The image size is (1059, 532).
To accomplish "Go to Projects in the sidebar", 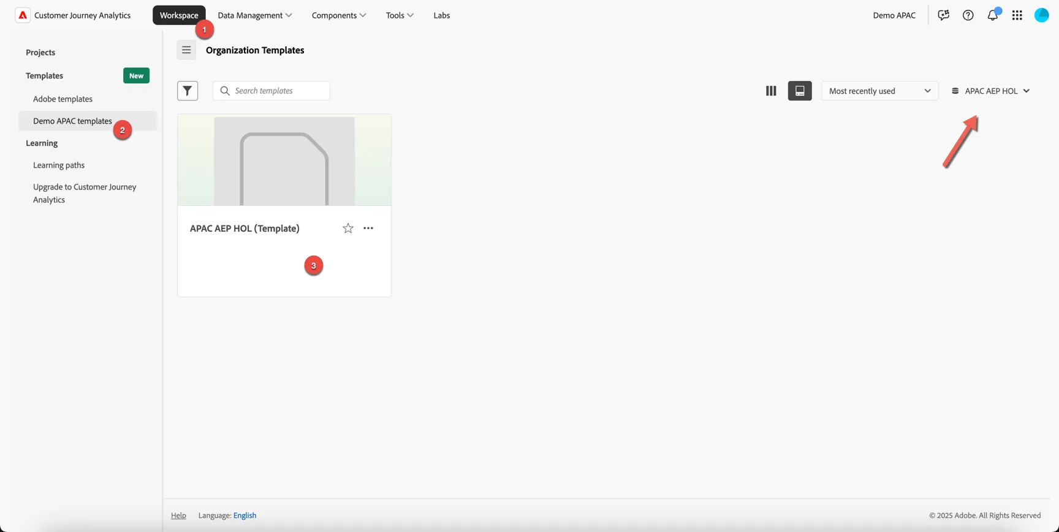I will [40, 52].
